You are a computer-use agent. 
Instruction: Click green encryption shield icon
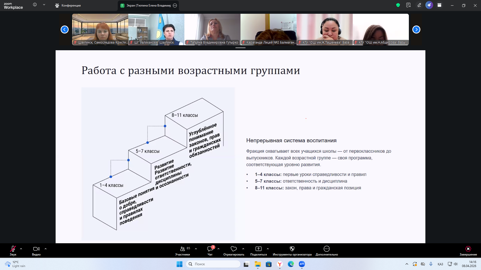pos(398,5)
